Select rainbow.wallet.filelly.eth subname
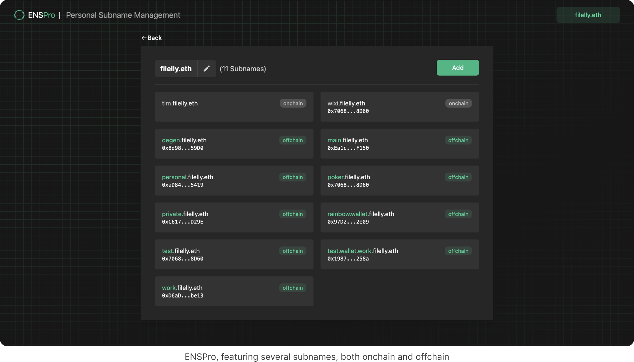The height and width of the screenshot is (362, 634). click(399, 218)
